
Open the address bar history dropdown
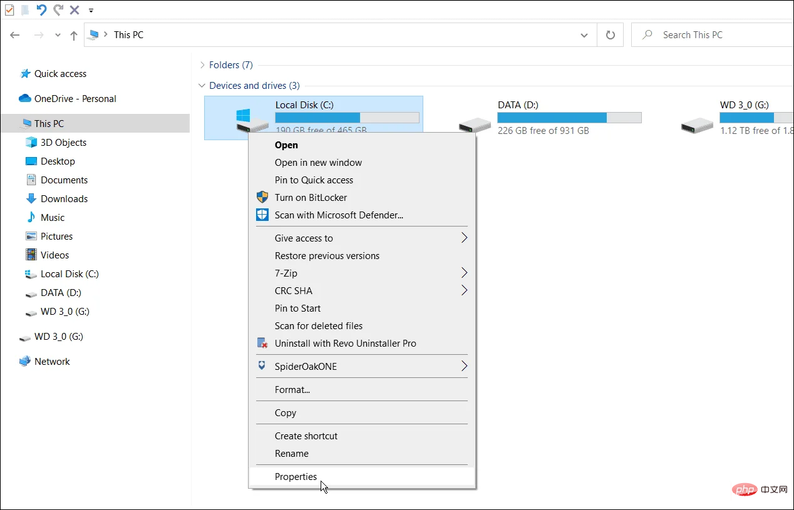coord(584,35)
